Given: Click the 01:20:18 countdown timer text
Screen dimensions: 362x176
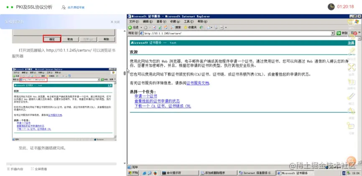Looking at the screenshot, I should click(345, 7).
